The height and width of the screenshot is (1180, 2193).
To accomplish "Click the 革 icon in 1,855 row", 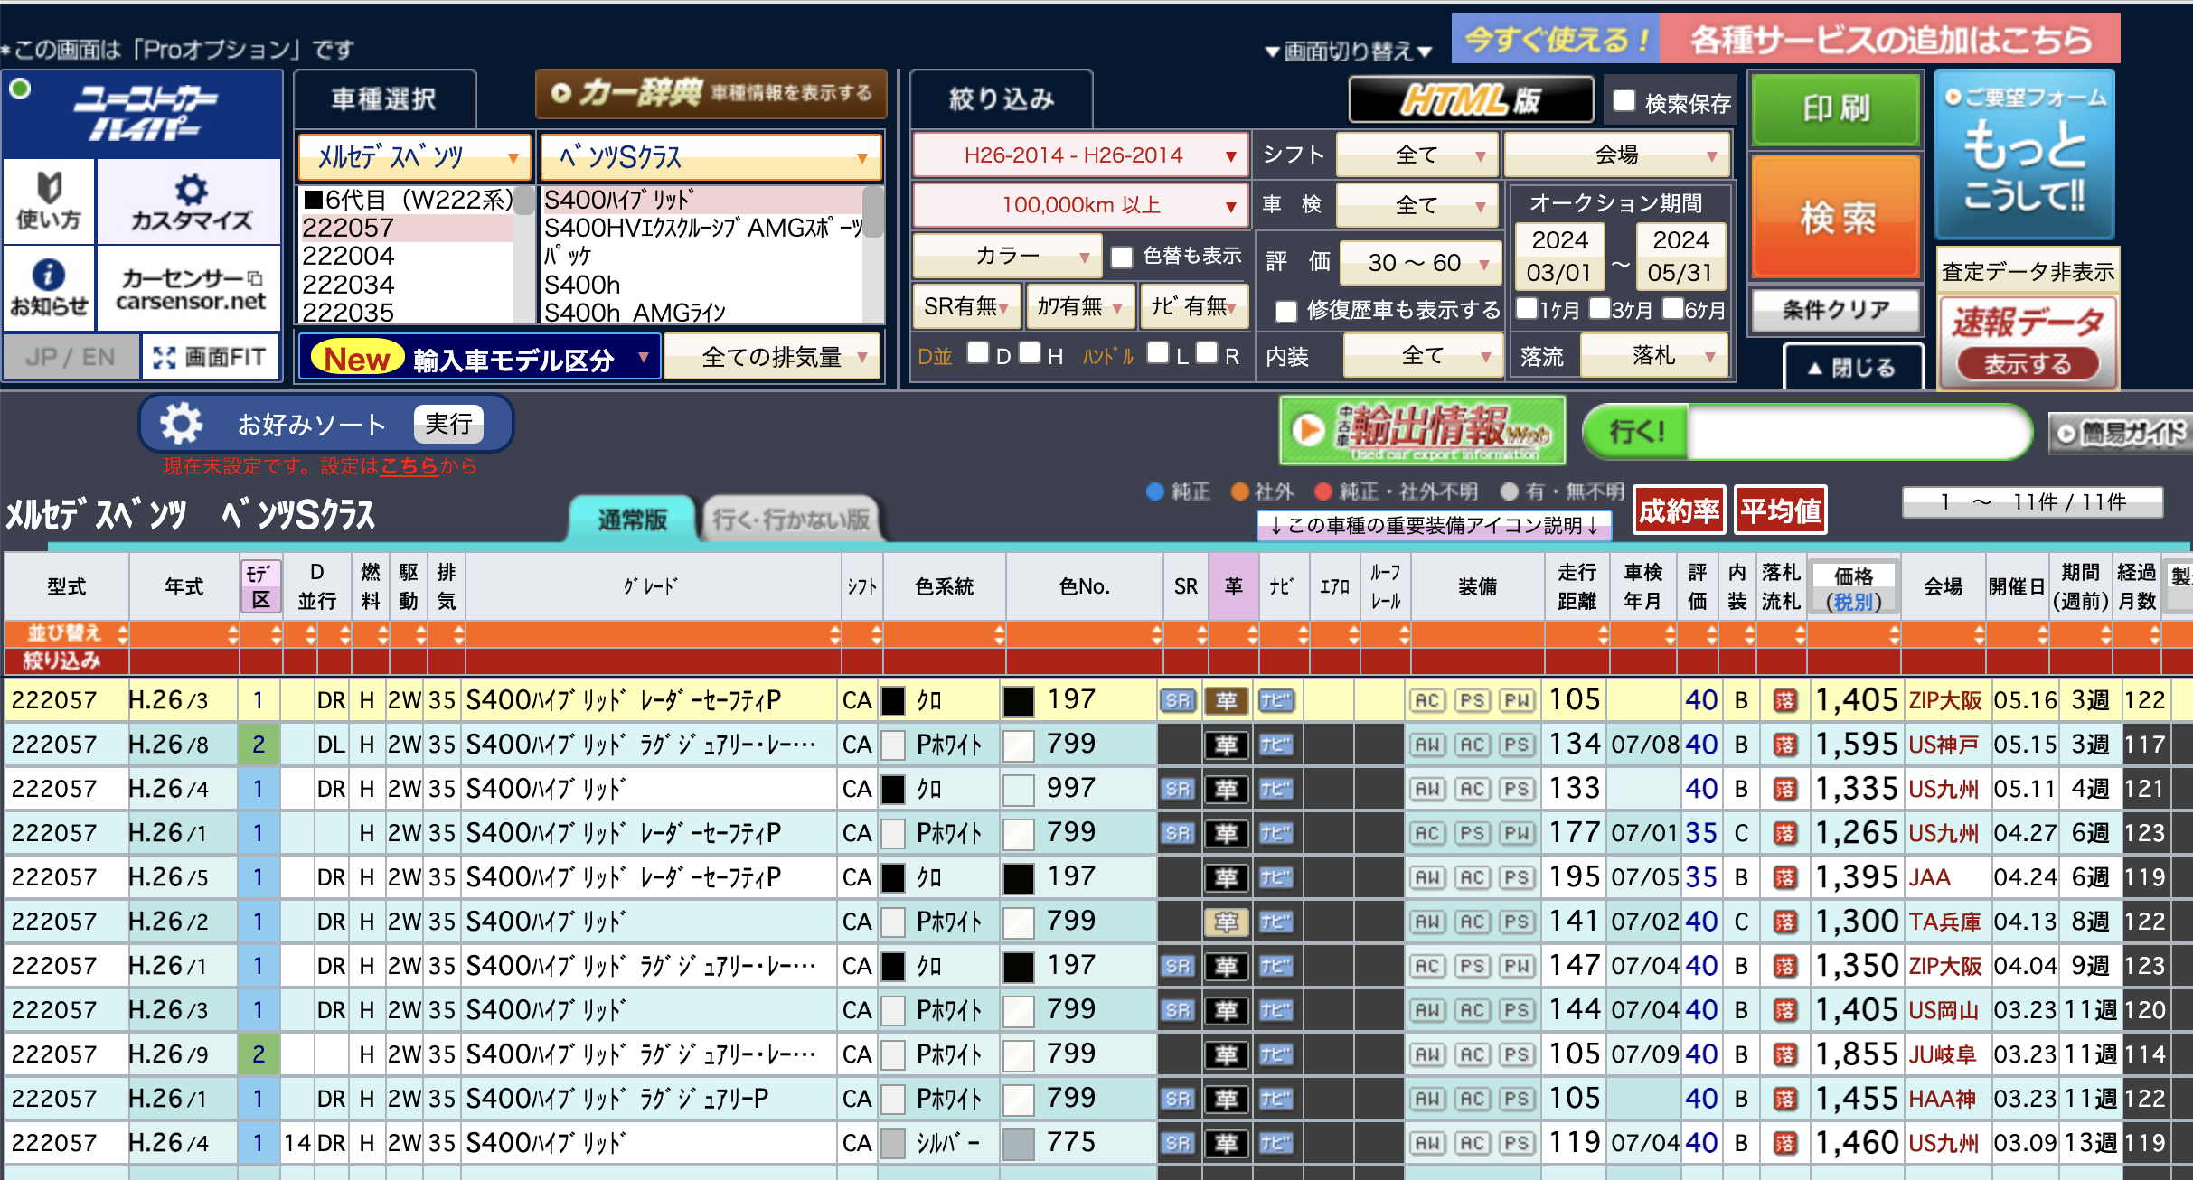I will pyautogui.click(x=1226, y=1054).
